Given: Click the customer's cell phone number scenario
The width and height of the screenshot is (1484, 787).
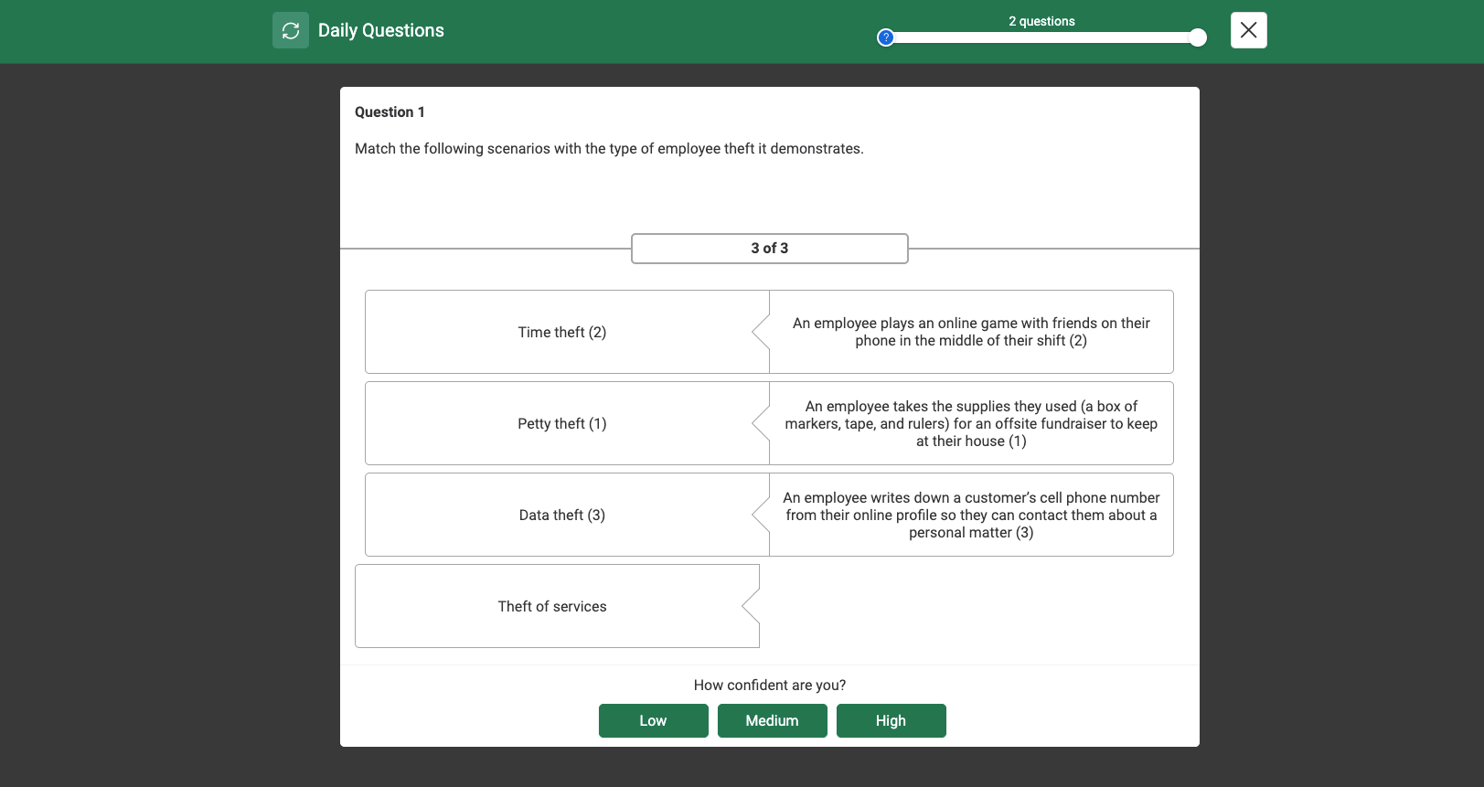Looking at the screenshot, I should click(971, 515).
